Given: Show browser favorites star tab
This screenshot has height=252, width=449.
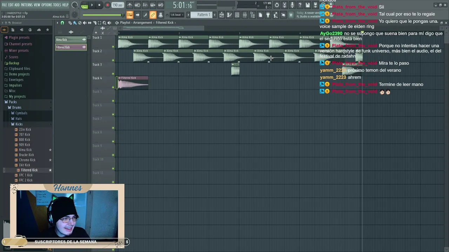Looking at the screenshot, I should (48, 30).
